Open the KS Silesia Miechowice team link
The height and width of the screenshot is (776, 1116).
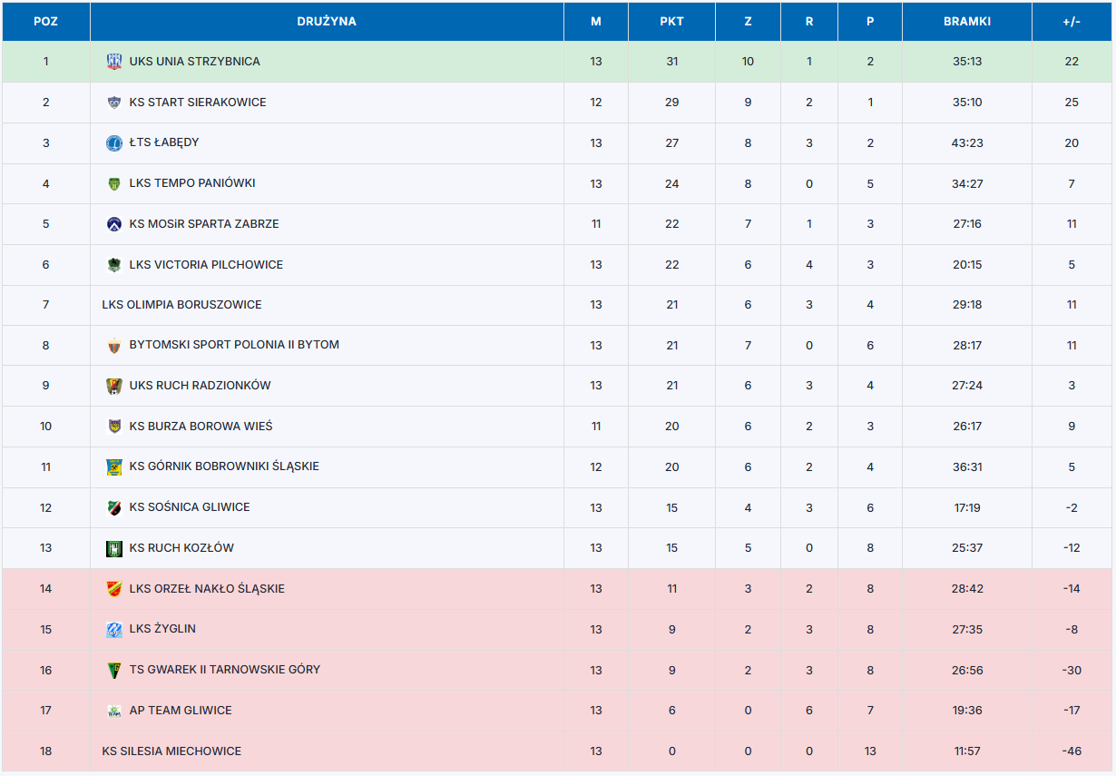click(x=171, y=751)
